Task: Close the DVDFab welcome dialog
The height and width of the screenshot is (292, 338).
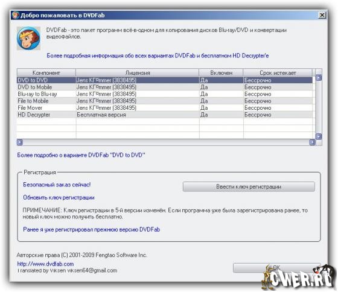Action: point(322,15)
